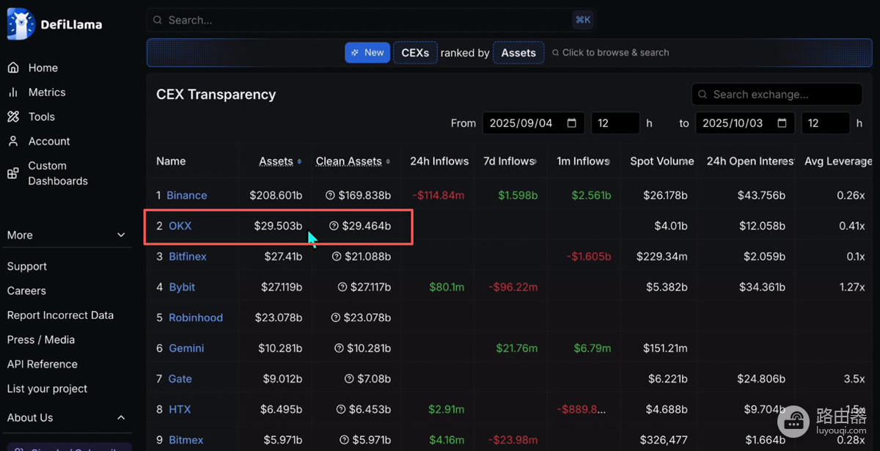
Task: Click calendar icon in to date field
Action: [x=782, y=123]
